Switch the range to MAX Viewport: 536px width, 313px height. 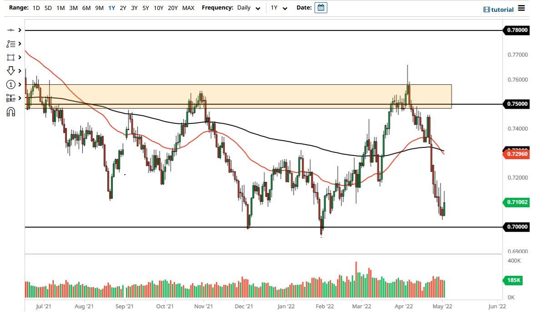(x=188, y=8)
